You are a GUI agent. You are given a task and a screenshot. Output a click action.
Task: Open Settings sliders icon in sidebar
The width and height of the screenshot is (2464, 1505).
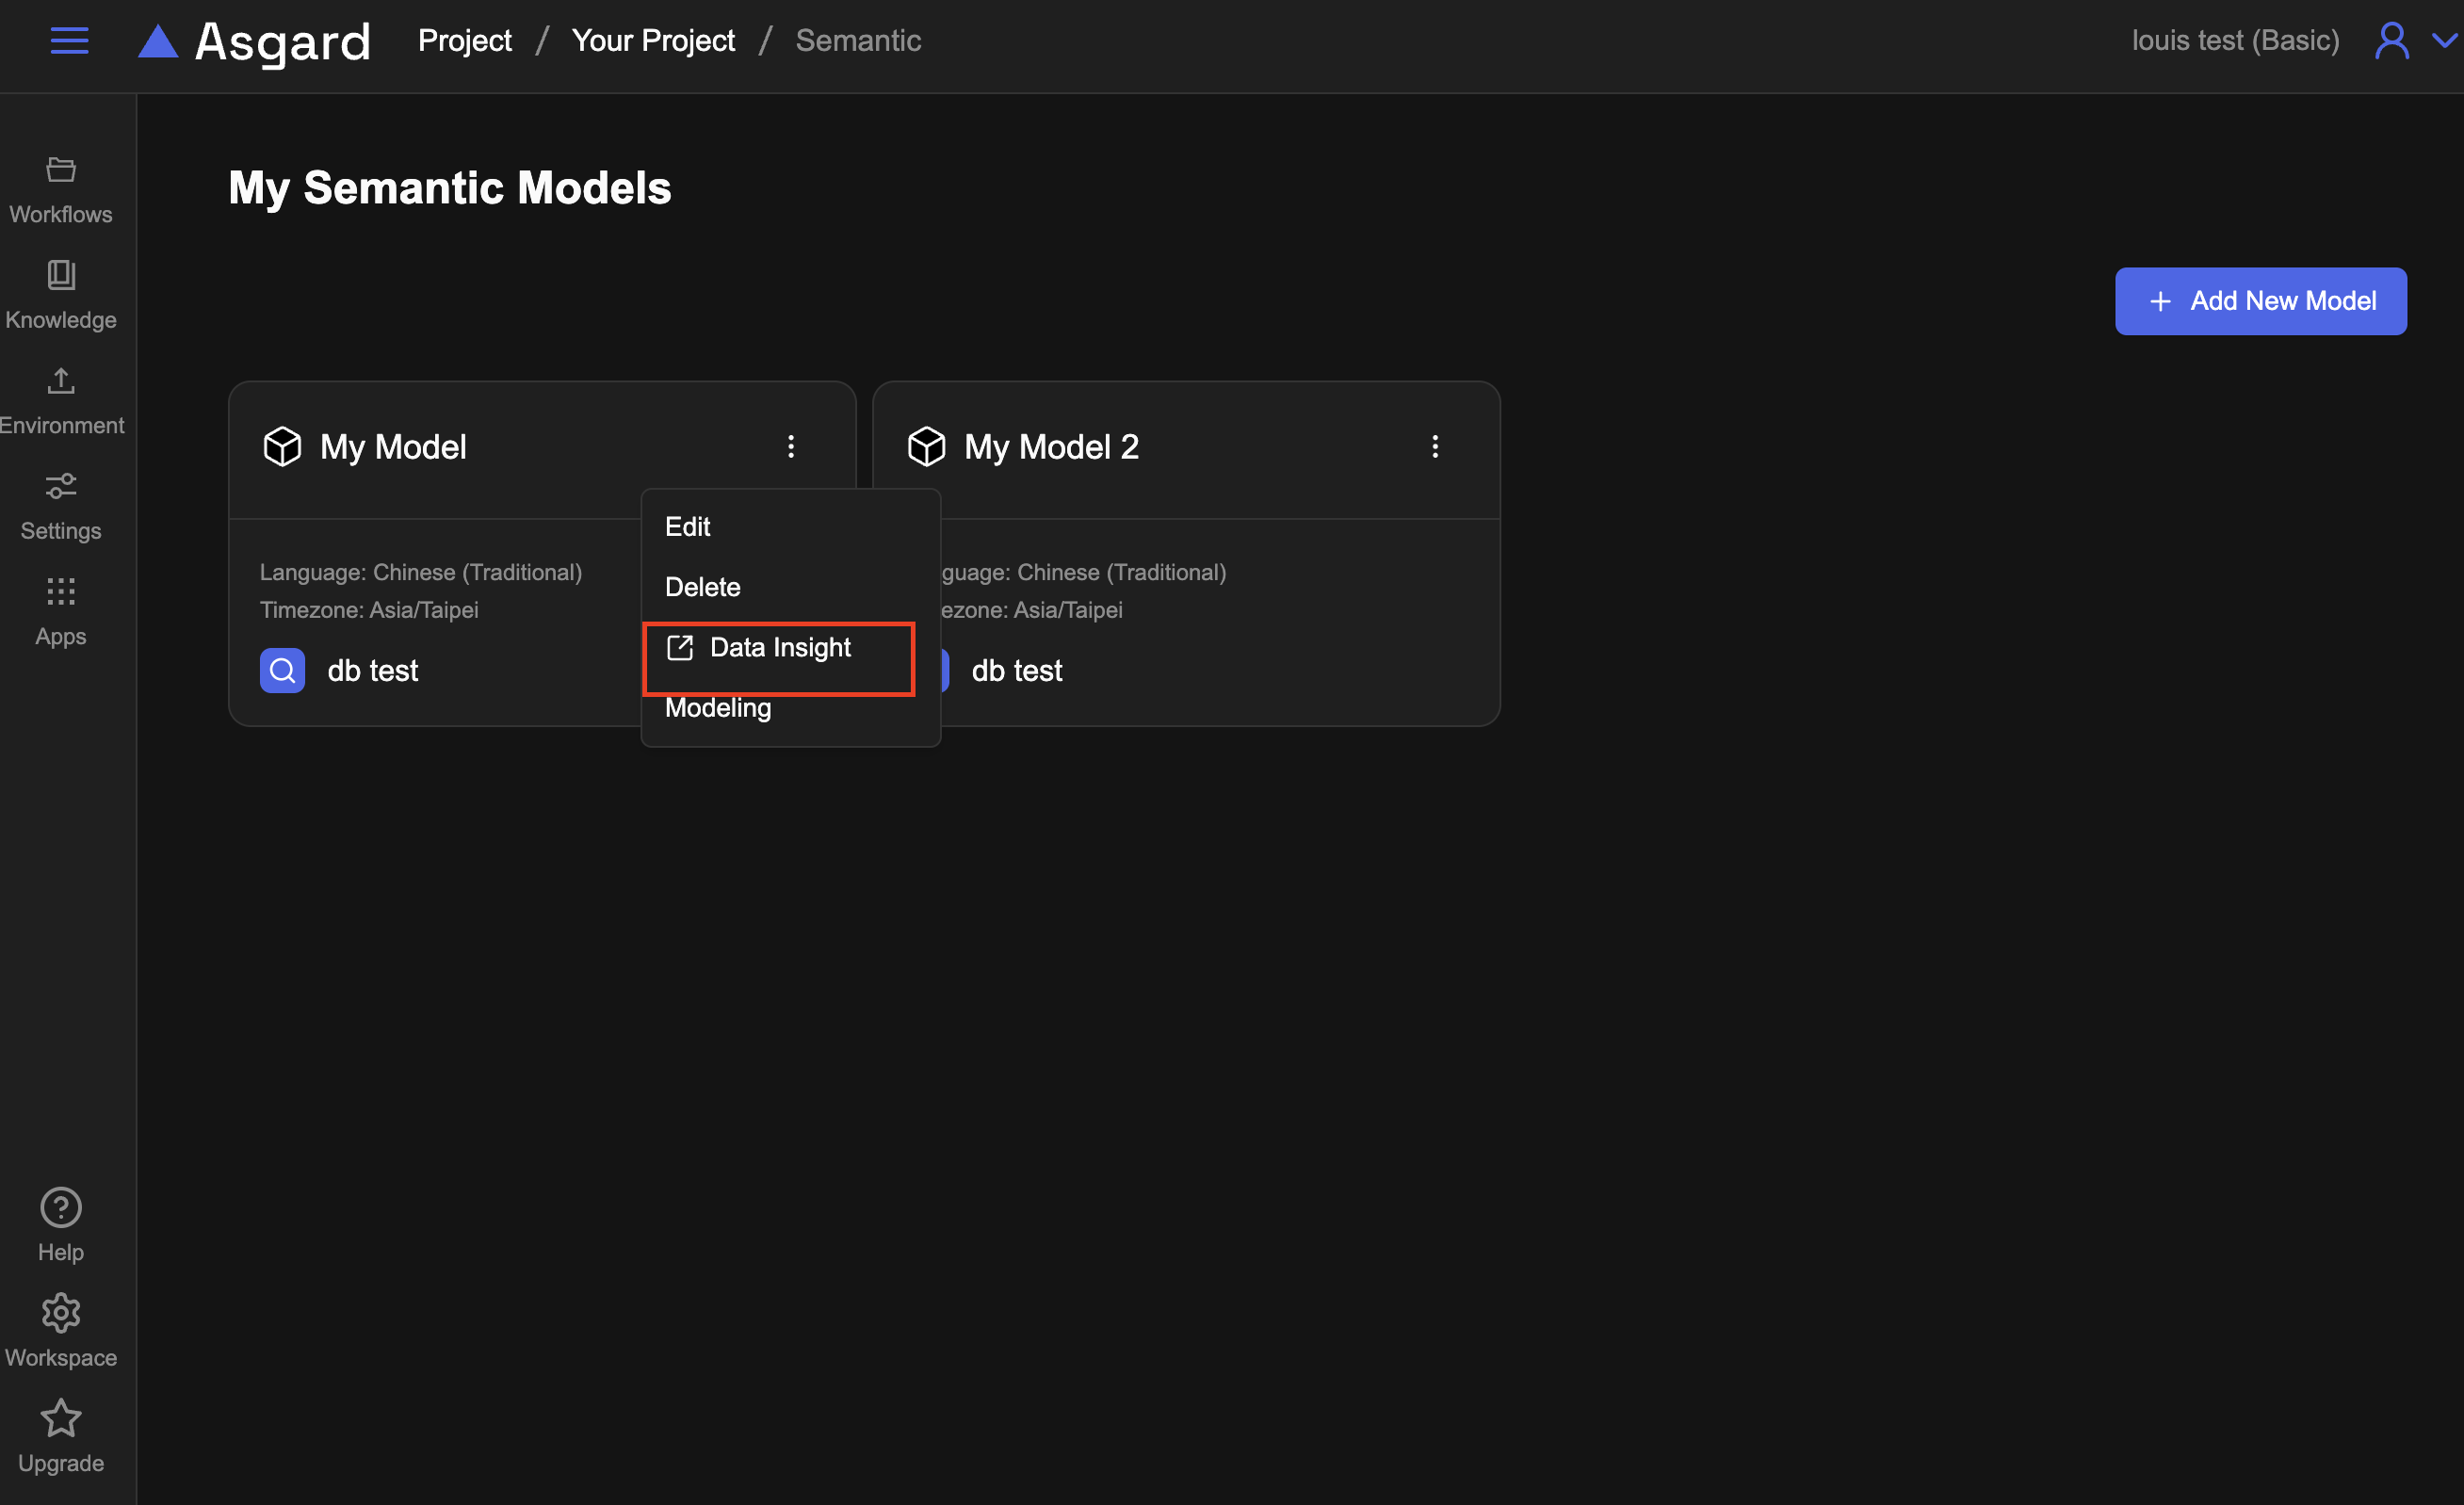(61, 506)
